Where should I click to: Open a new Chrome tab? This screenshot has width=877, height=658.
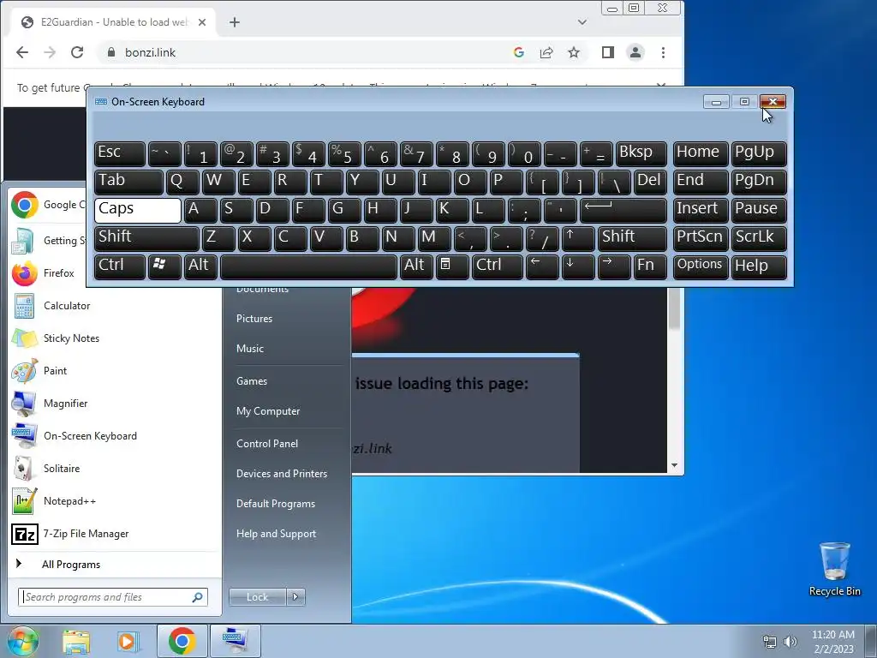coord(235,22)
